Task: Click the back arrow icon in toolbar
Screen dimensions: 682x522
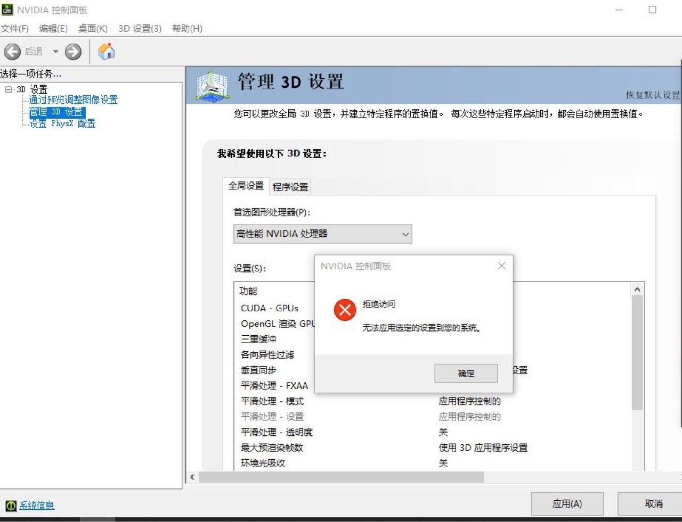Action: 12,52
